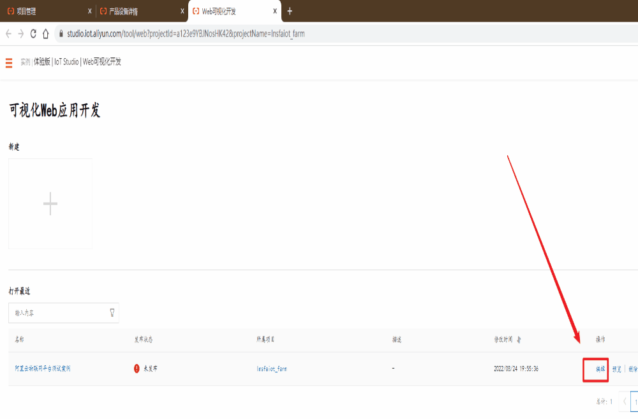The width and height of the screenshot is (638, 419).
Task: Open the Insfaiot_farm project link
Action: tap(272, 369)
